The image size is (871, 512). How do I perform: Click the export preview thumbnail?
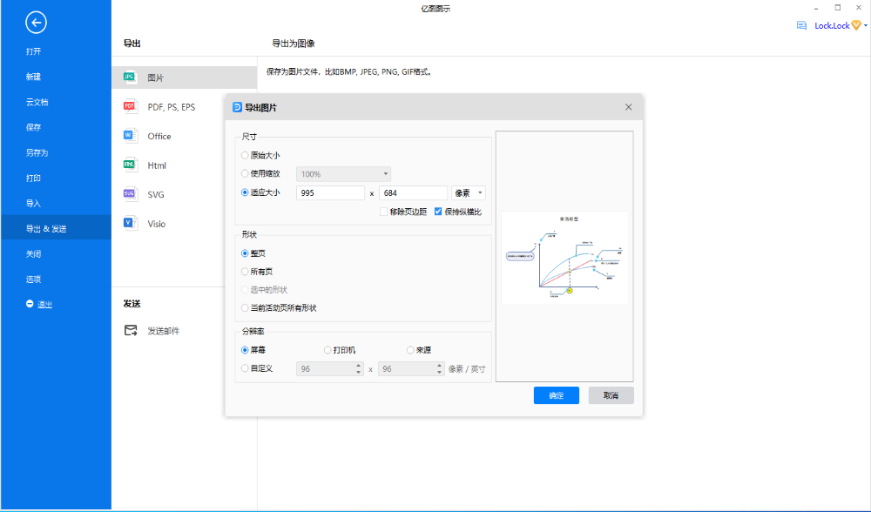click(564, 257)
